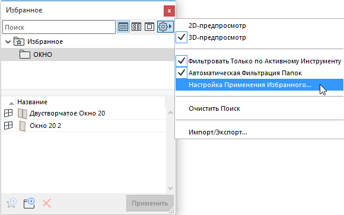Click list scrollbar up arrow
This screenshot has height=215, width=344.
tap(170, 113)
